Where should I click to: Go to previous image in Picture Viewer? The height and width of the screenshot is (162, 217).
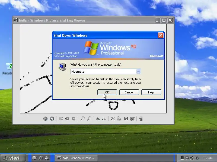(x=45, y=119)
